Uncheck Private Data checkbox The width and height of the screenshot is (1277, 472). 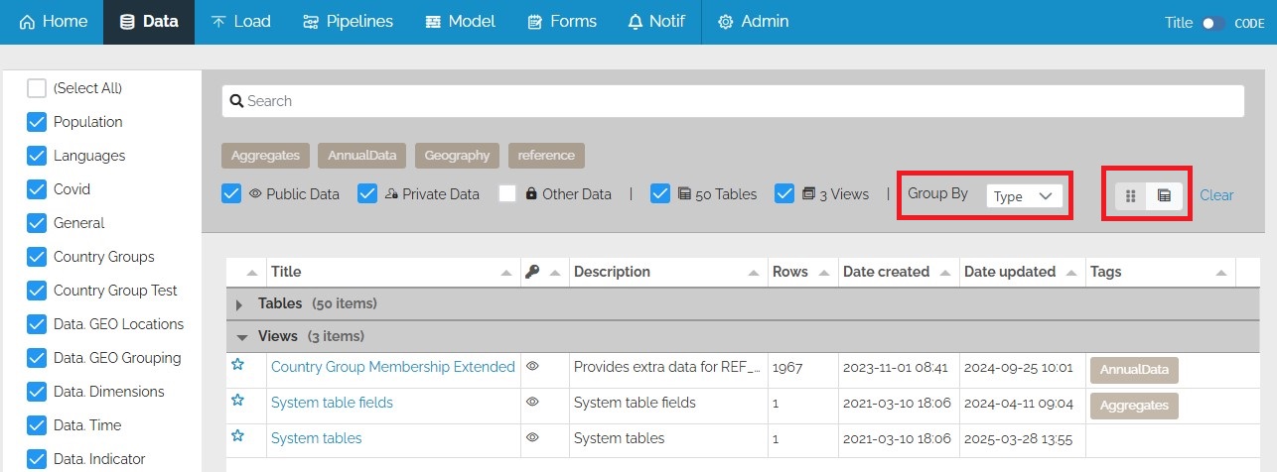367,193
